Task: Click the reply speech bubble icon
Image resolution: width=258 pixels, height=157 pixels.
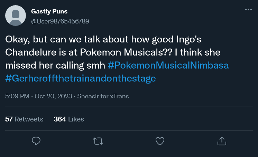Action: pyautogui.click(x=36, y=141)
